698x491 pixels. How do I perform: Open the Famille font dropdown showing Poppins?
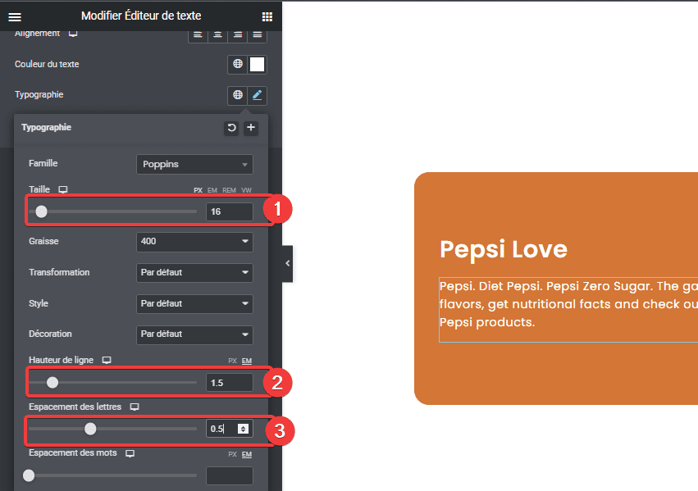[194, 164]
